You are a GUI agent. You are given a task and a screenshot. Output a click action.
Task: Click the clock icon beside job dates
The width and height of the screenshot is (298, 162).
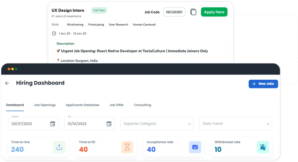point(54,33)
